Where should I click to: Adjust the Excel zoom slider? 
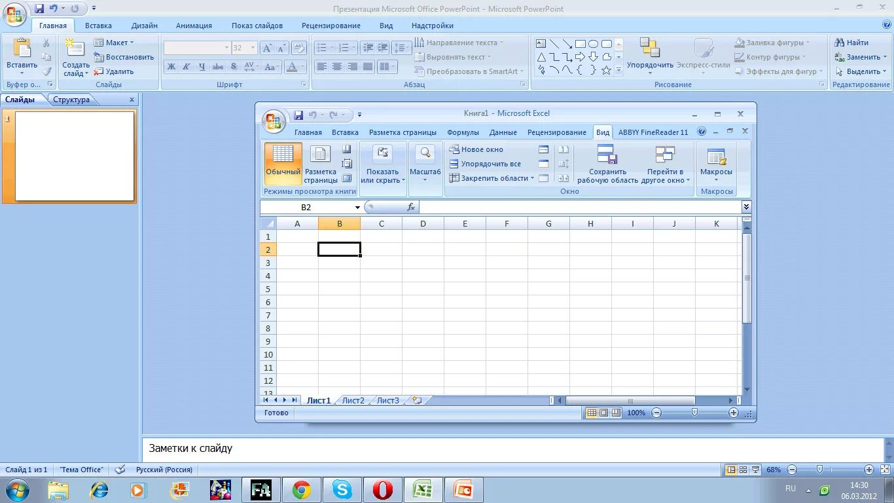(x=694, y=413)
